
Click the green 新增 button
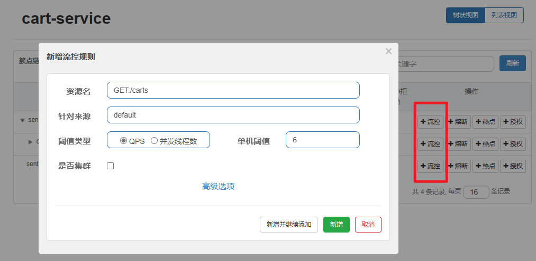[x=336, y=225]
